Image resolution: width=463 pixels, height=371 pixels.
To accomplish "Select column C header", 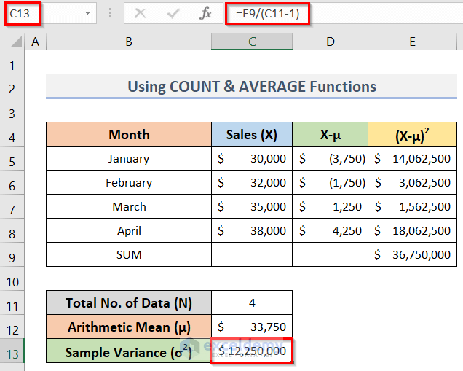I will [x=252, y=42].
